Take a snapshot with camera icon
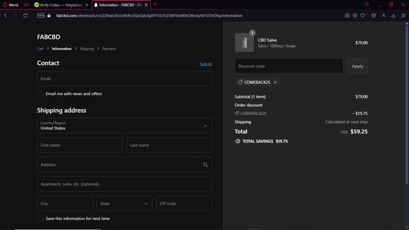This screenshot has height=230, width=409. (x=347, y=15)
